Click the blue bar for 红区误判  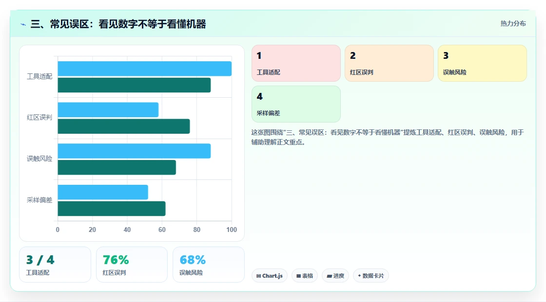coord(108,110)
